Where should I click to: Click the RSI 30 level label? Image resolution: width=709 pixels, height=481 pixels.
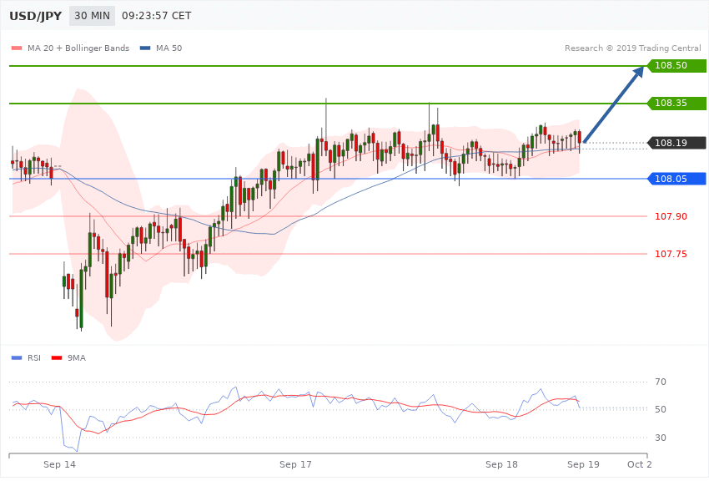point(661,438)
